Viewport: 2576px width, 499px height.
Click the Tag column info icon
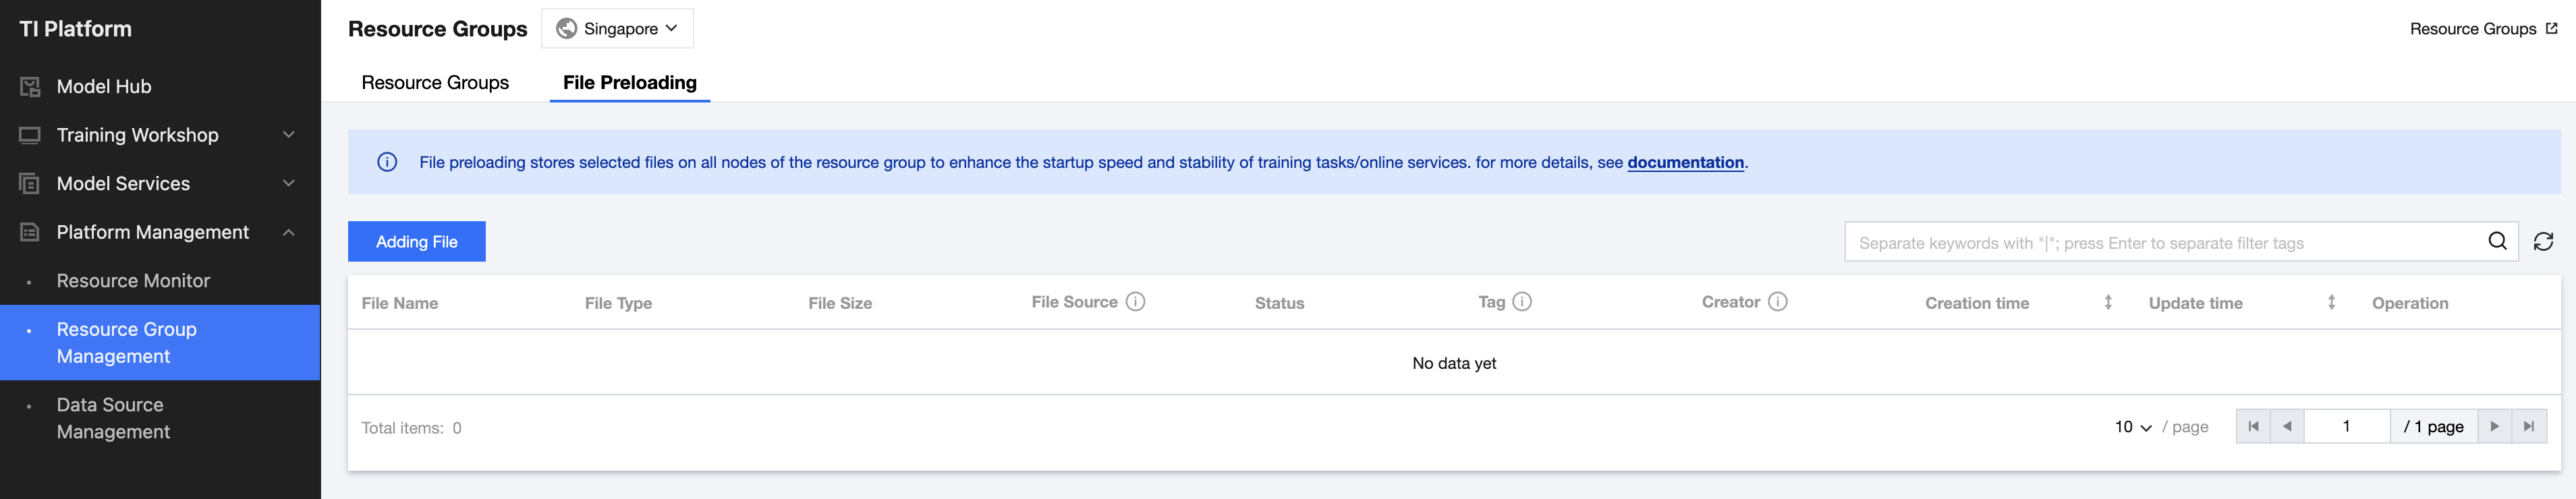pos(1521,302)
